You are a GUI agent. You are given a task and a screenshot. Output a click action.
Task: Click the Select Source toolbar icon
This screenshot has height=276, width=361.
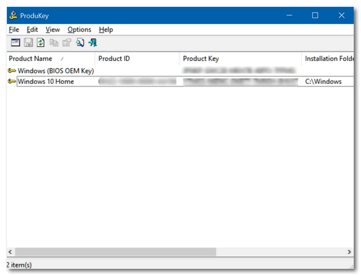click(15, 43)
